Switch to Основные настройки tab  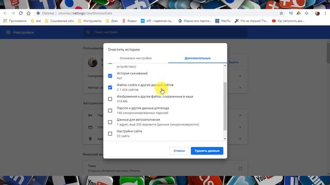(136, 58)
